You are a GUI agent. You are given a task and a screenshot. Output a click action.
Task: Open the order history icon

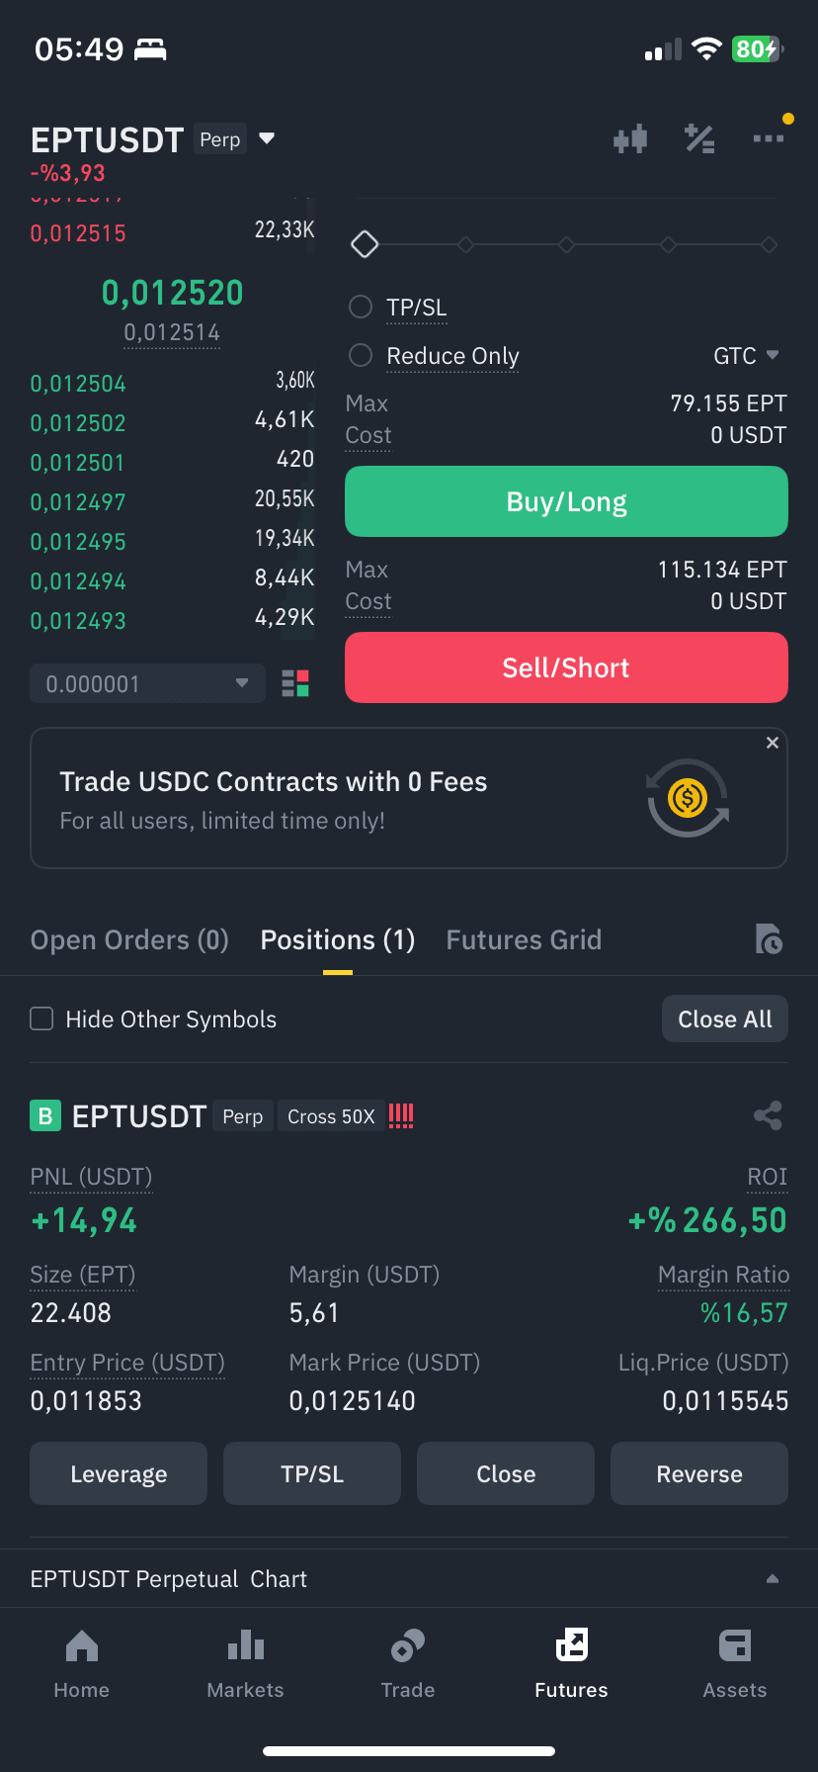click(x=768, y=938)
